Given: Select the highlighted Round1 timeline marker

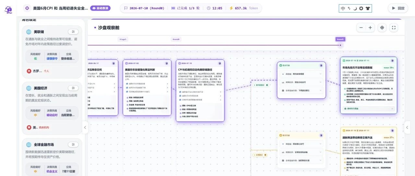Looking at the screenshot, I should pyautogui.click(x=340, y=39).
